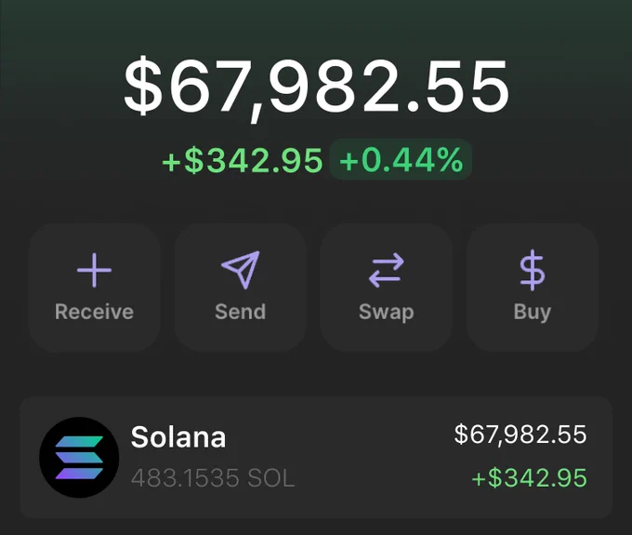Viewport: 632px width, 535px height.
Task: Click the Buy label text
Action: pos(533,313)
